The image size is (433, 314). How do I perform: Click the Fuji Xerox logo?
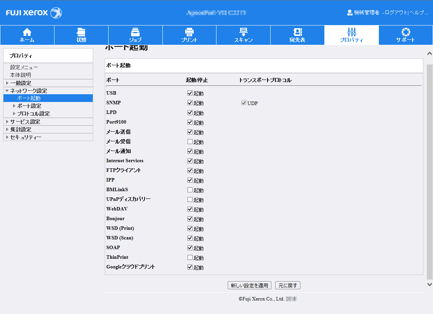pyautogui.click(x=34, y=13)
